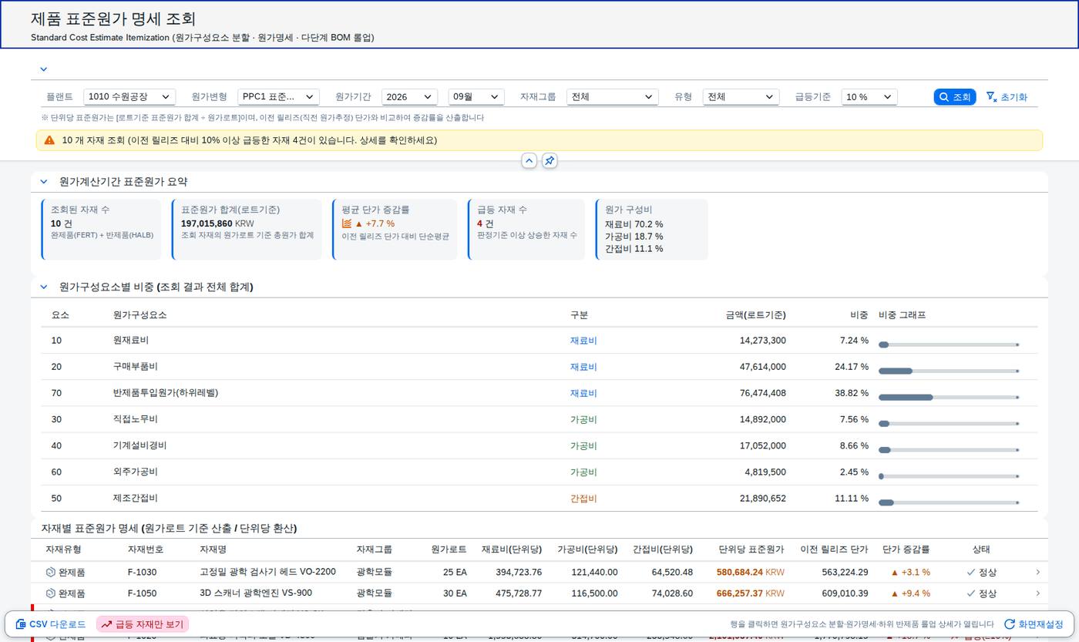
Task: Open the 자재그룹 dropdown
Action: [613, 97]
